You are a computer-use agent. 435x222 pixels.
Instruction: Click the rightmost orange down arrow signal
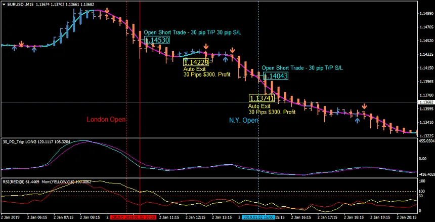(364, 107)
